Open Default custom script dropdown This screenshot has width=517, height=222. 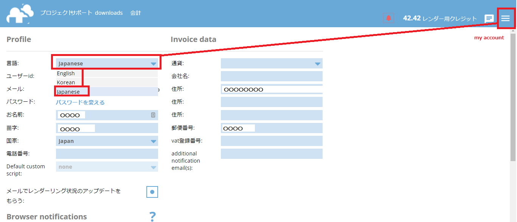tap(107, 167)
